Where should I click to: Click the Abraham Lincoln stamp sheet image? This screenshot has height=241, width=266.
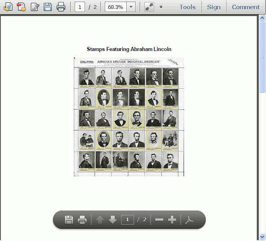(x=129, y=117)
